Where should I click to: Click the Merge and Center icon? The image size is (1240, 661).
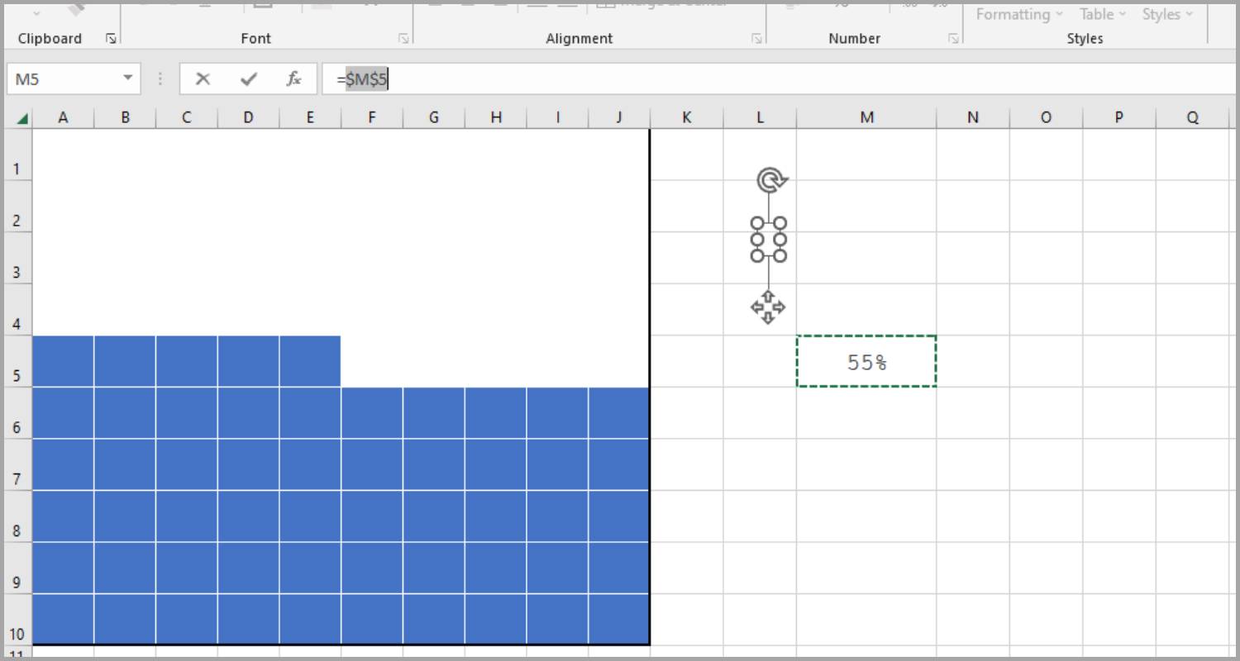pyautogui.click(x=606, y=4)
